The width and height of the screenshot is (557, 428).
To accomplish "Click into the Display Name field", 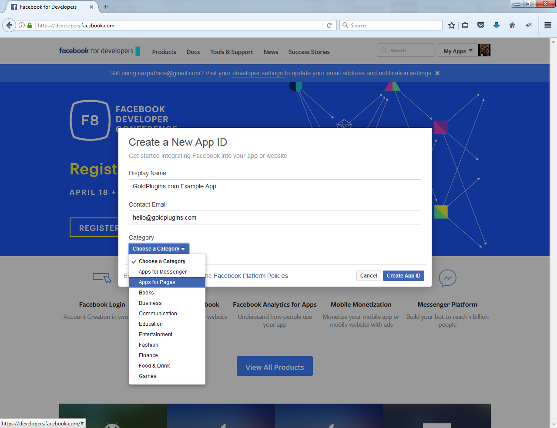I will pos(275,186).
